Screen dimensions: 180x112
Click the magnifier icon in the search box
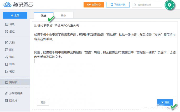coord(135,5)
